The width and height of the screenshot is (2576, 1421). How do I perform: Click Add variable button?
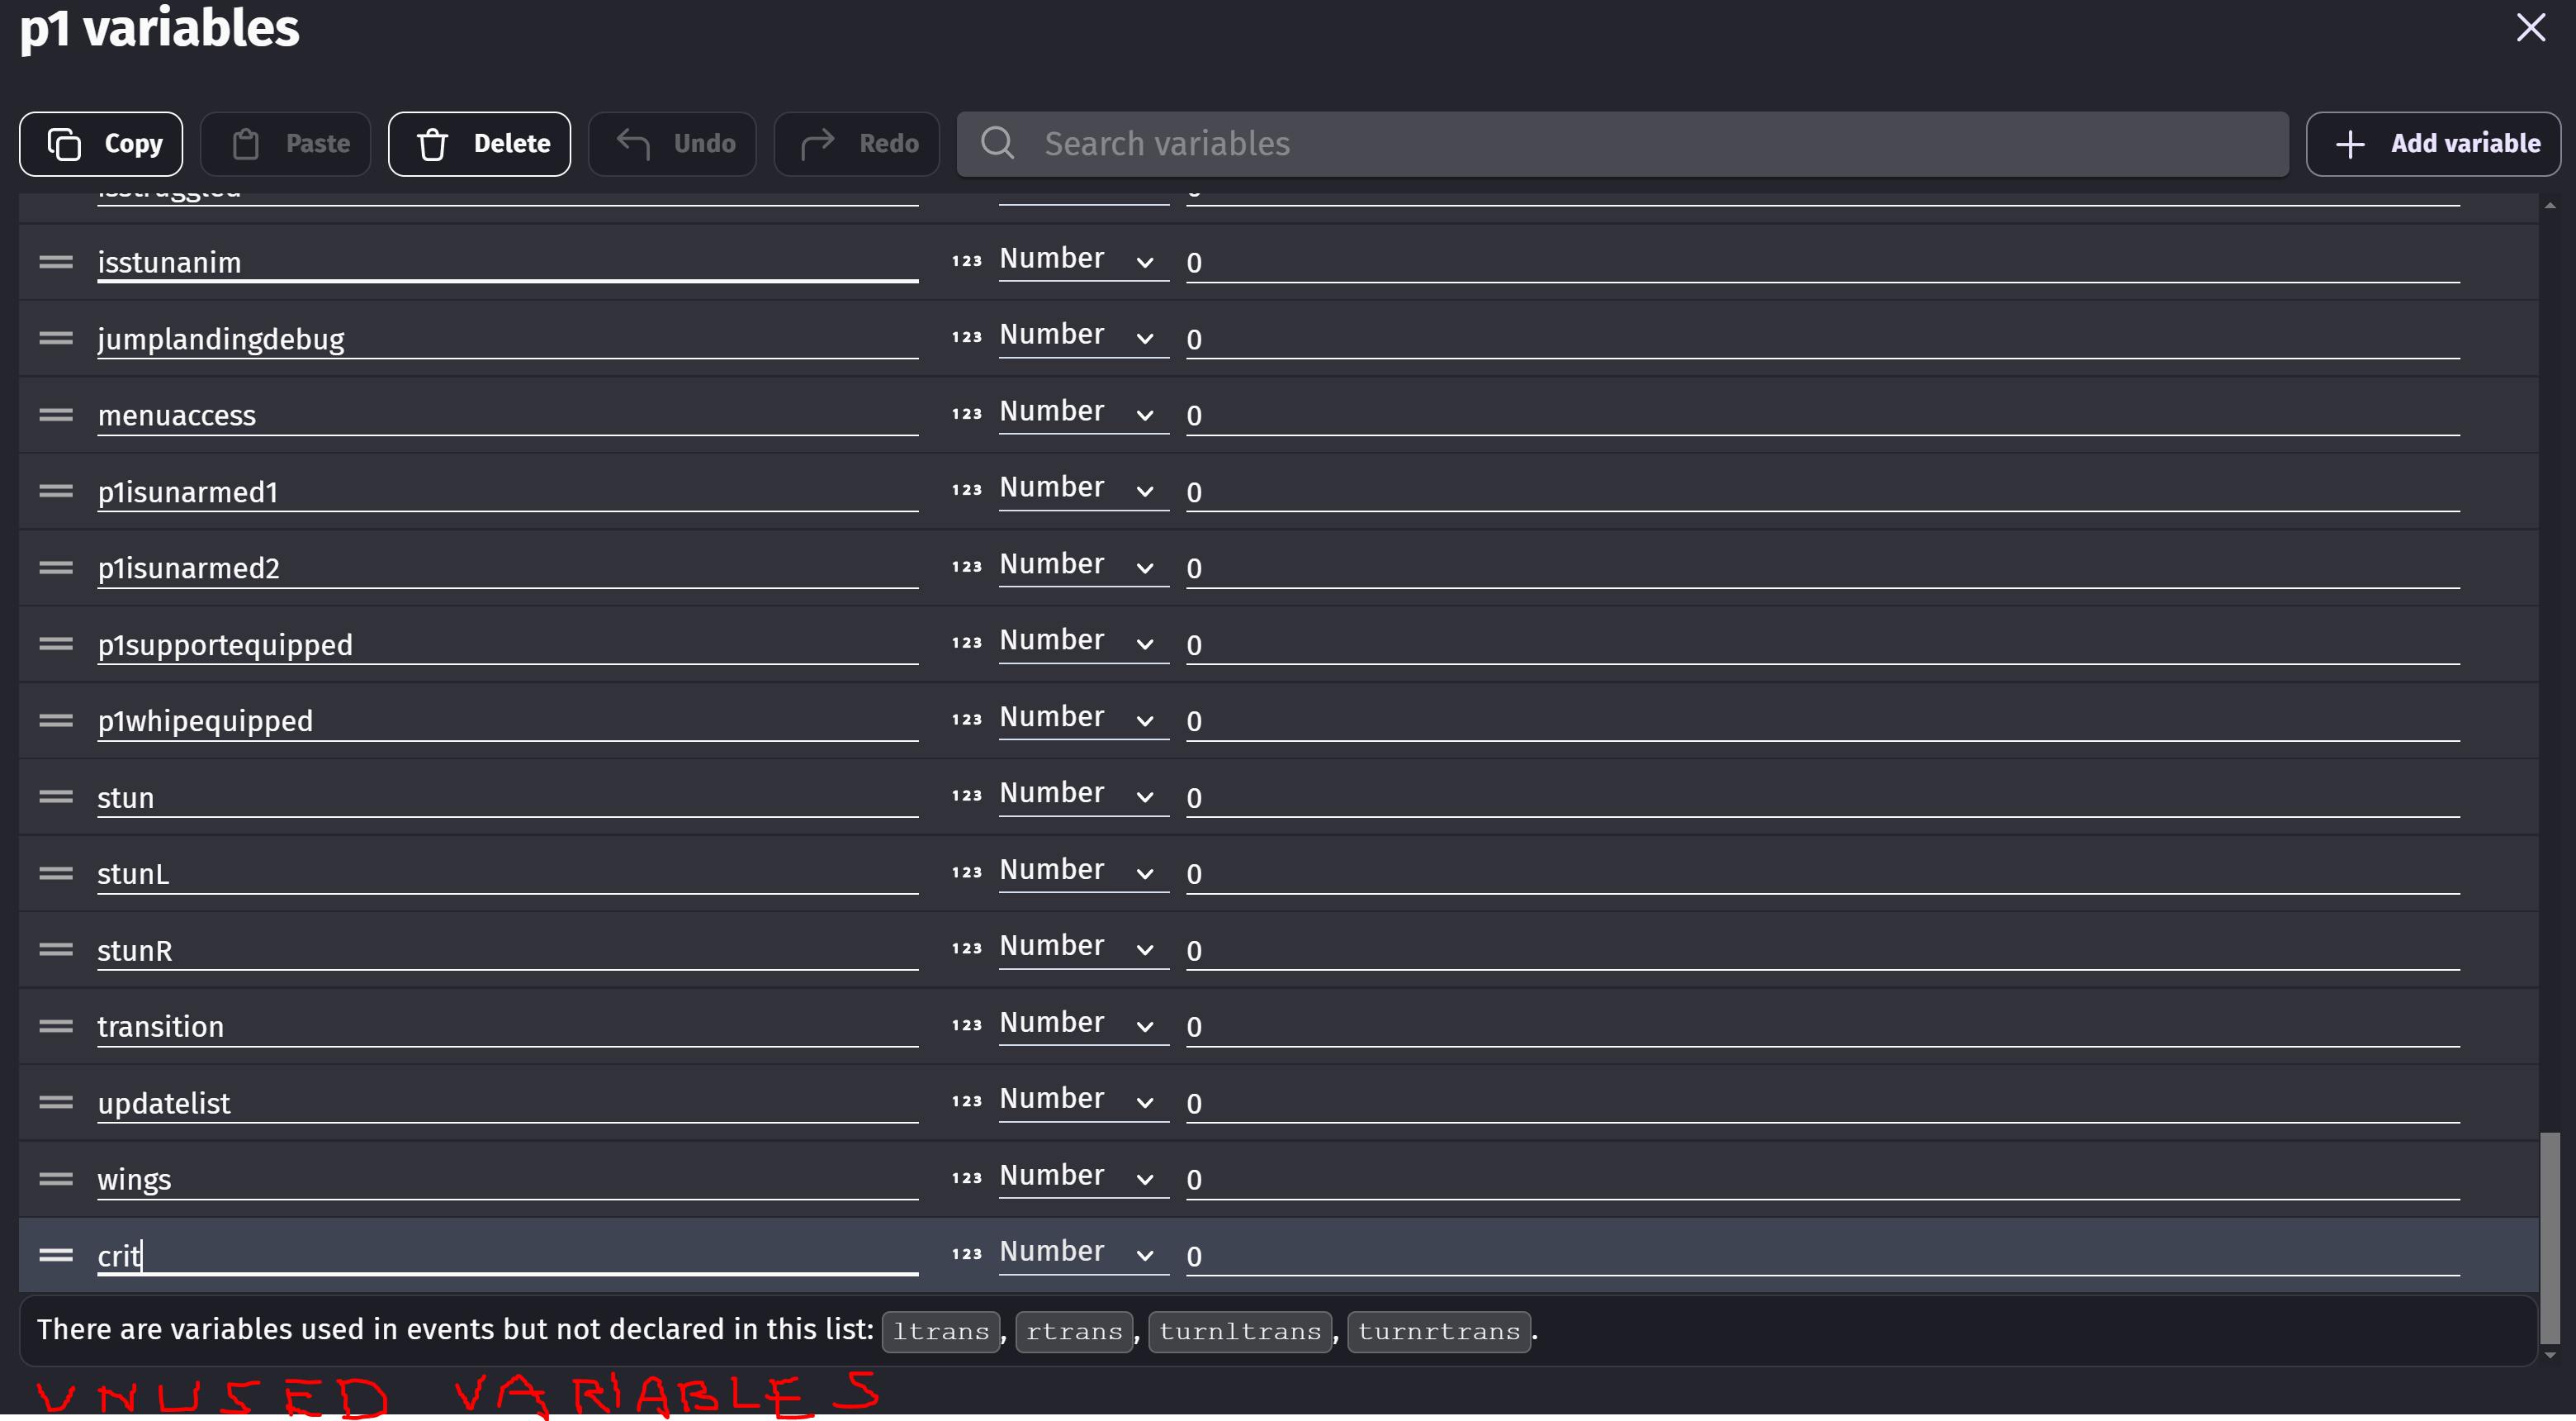pyautogui.click(x=2432, y=144)
